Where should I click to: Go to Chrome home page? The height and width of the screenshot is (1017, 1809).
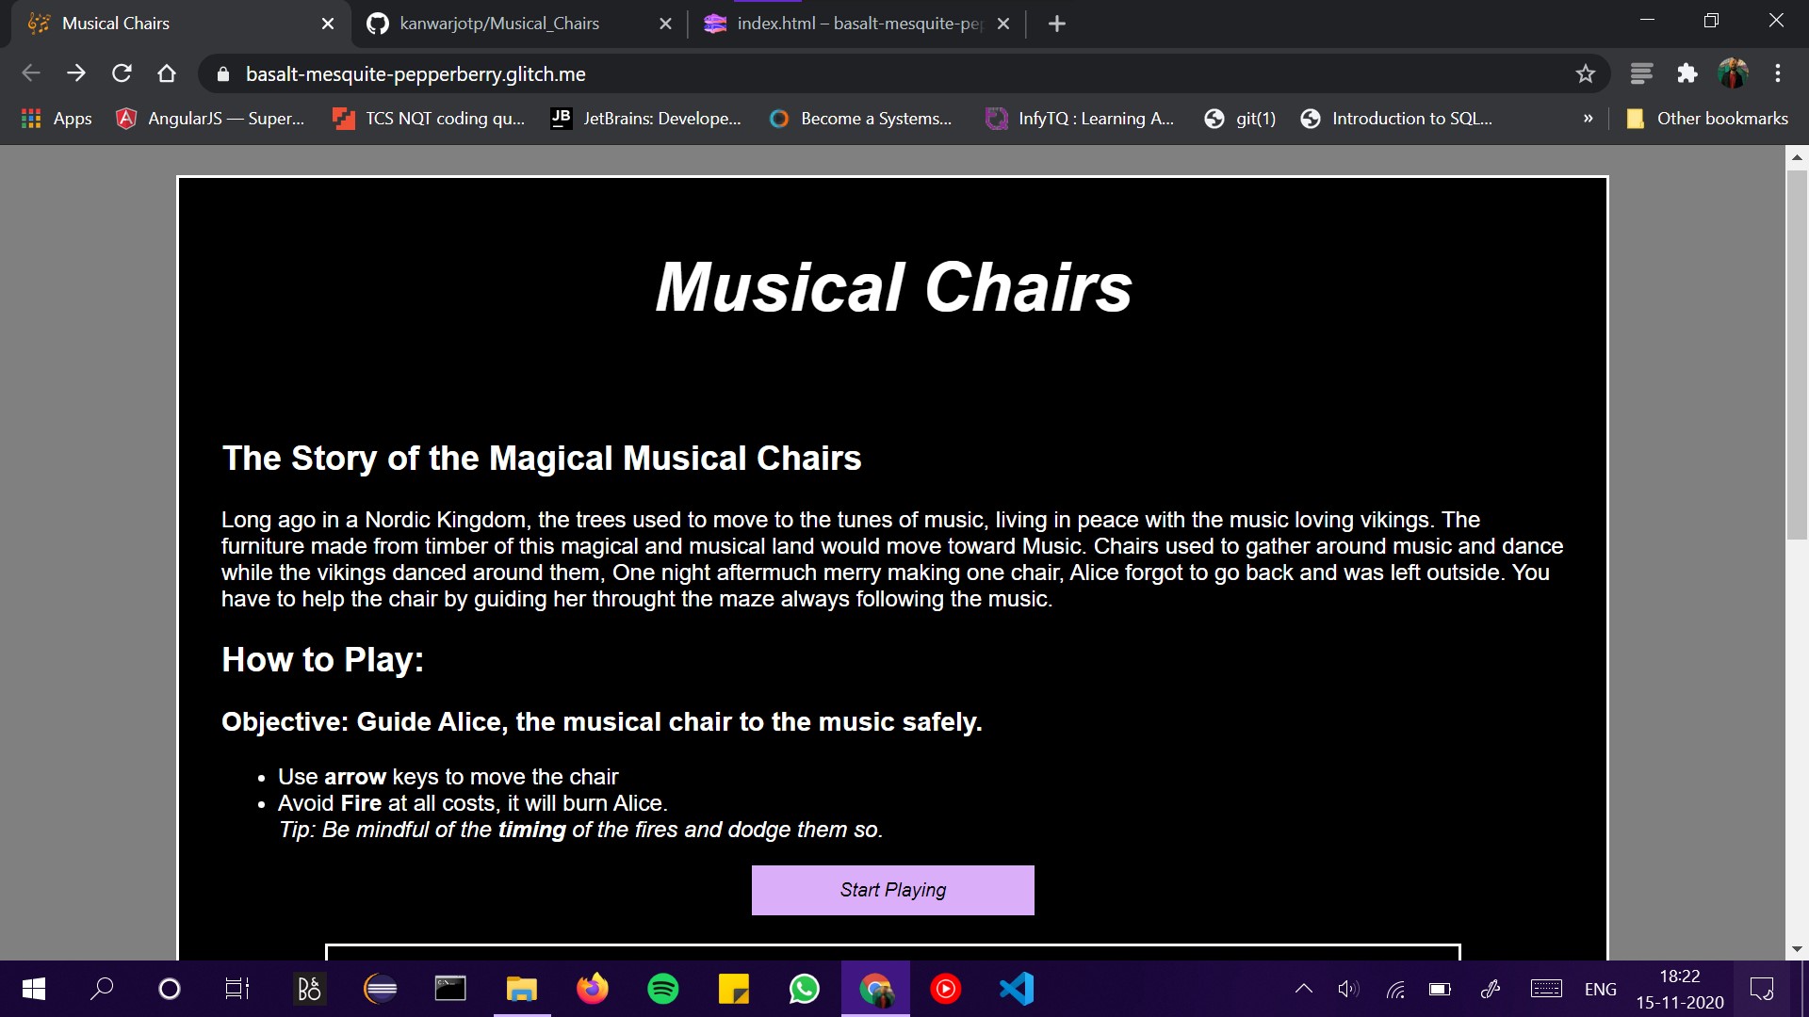[167, 73]
